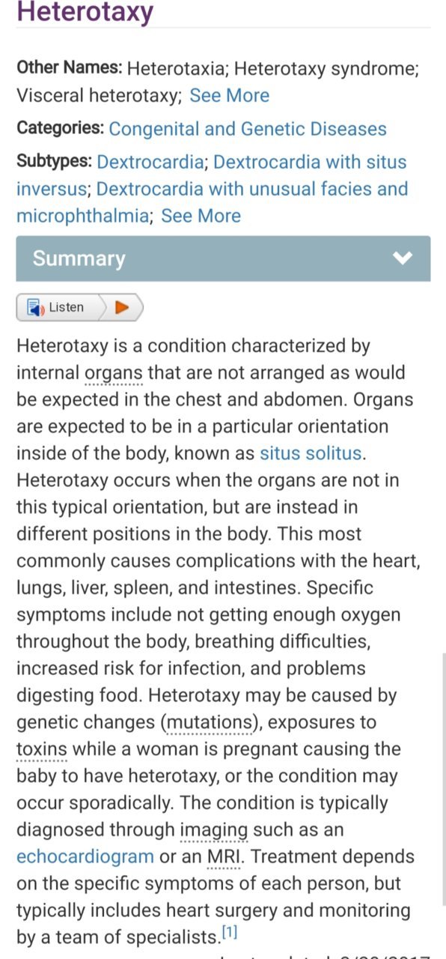Click the underlined term imaging
The image size is (446, 959).
click(x=213, y=830)
